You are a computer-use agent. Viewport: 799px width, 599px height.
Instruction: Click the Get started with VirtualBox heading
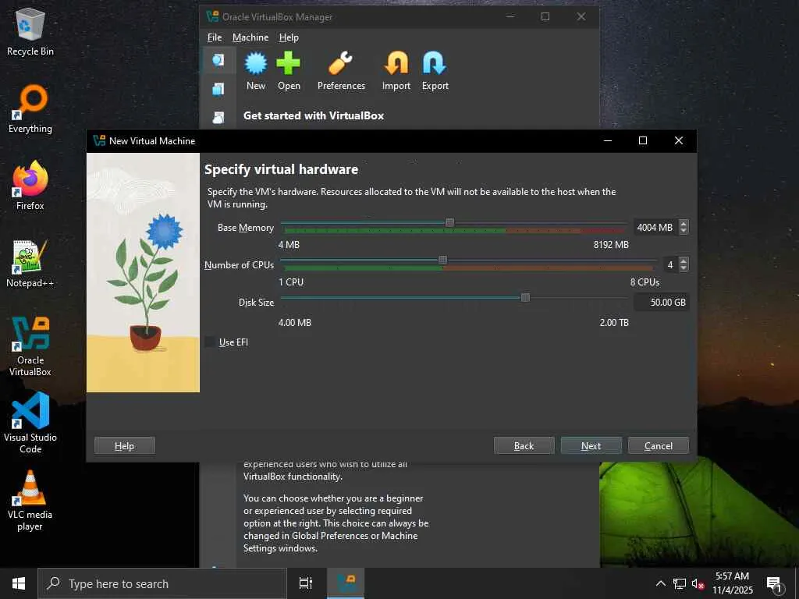(x=314, y=115)
